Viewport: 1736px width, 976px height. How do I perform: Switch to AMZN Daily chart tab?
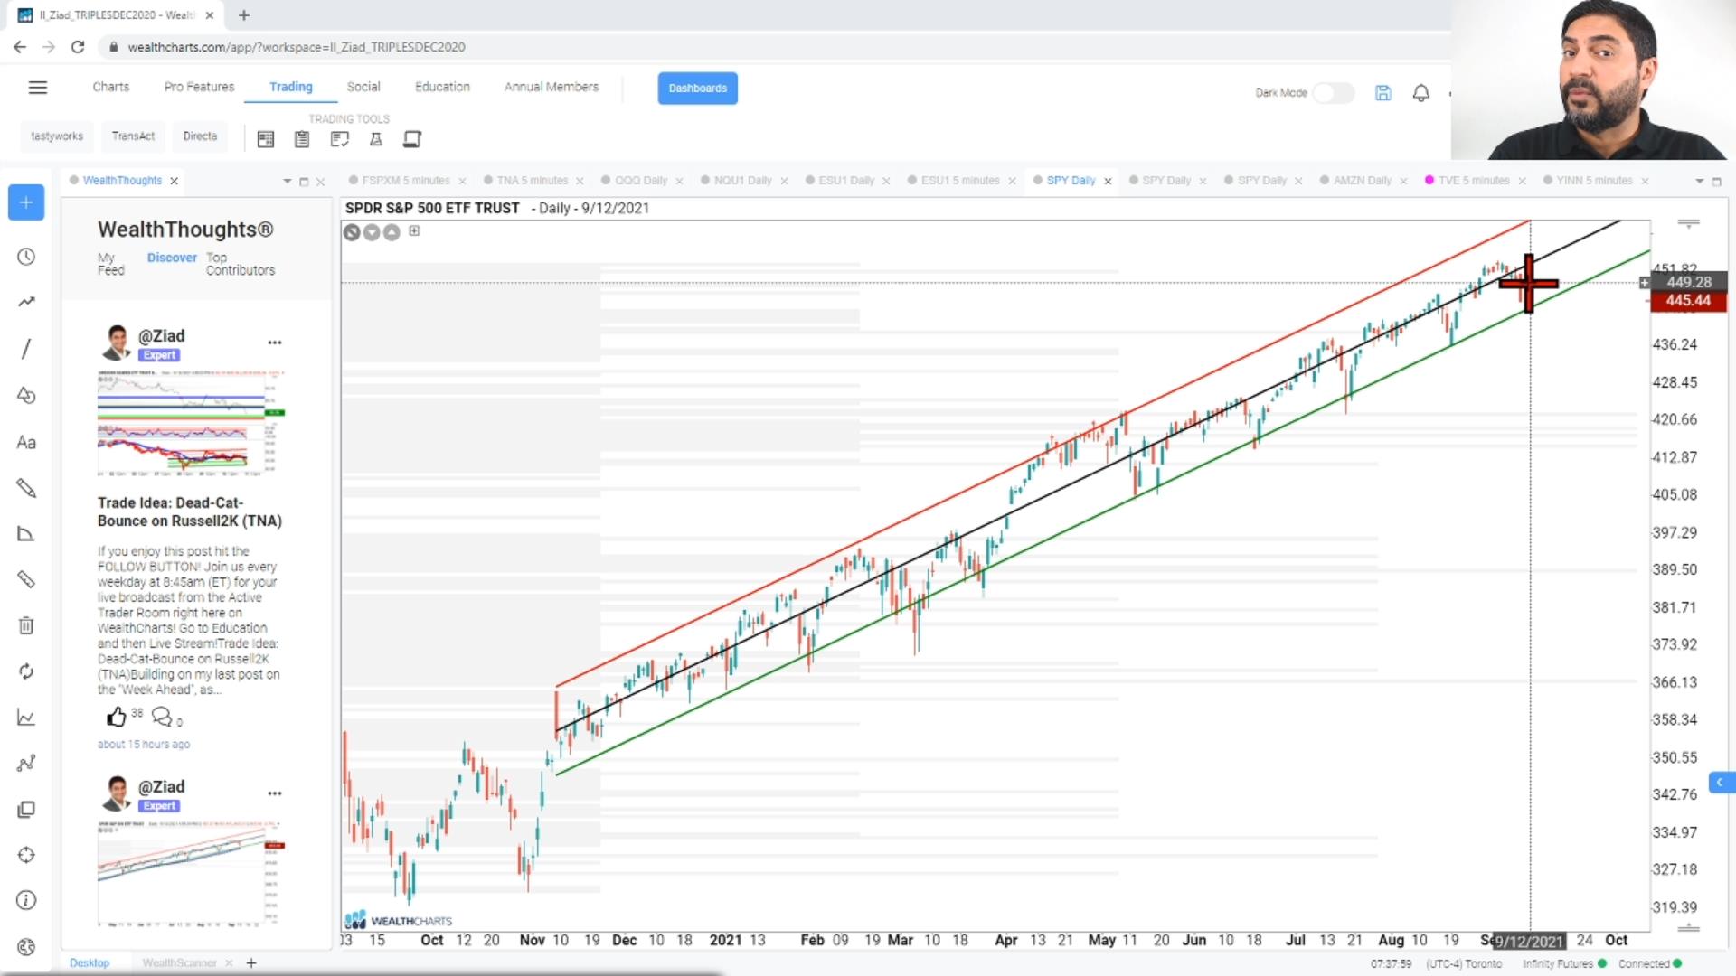(x=1362, y=181)
